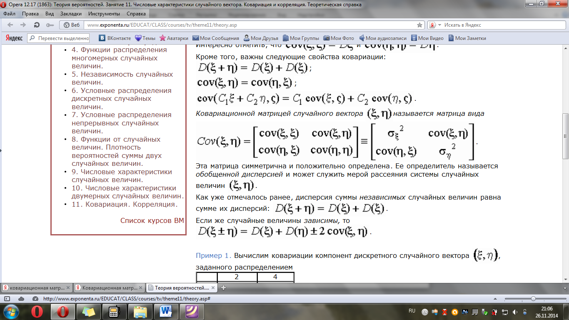Open Sticky Notes from the taskbar
Screen dimensions: 569x320
(x=89, y=312)
